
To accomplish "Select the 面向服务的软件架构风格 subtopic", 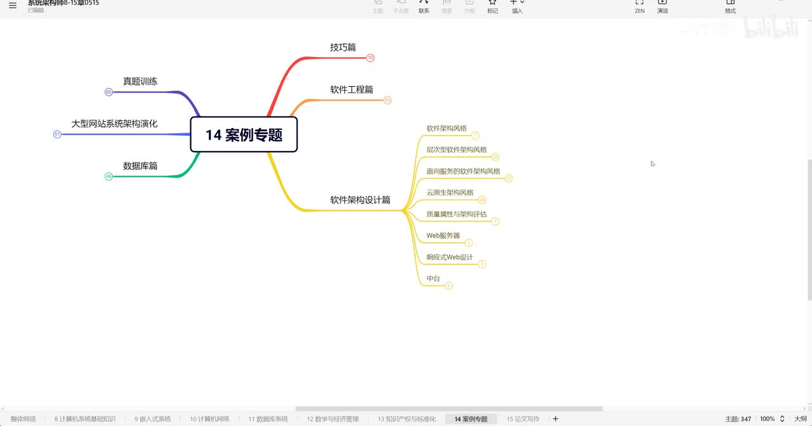I will coord(463,172).
